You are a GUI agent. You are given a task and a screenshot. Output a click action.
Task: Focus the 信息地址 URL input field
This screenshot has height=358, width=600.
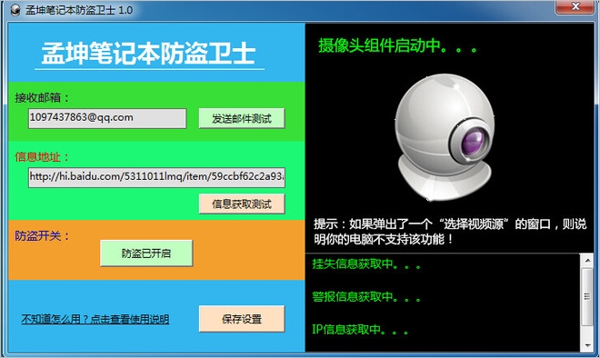(156, 177)
